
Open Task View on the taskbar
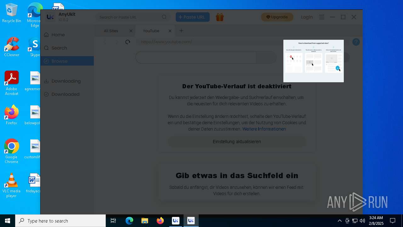[x=113, y=221]
